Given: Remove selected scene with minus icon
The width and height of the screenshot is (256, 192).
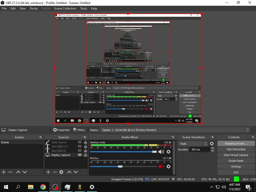Looking at the screenshot, I should 10,172.
